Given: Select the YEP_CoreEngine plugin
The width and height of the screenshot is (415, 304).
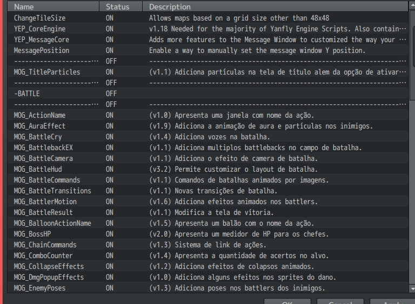Looking at the screenshot, I should tap(207, 29).
